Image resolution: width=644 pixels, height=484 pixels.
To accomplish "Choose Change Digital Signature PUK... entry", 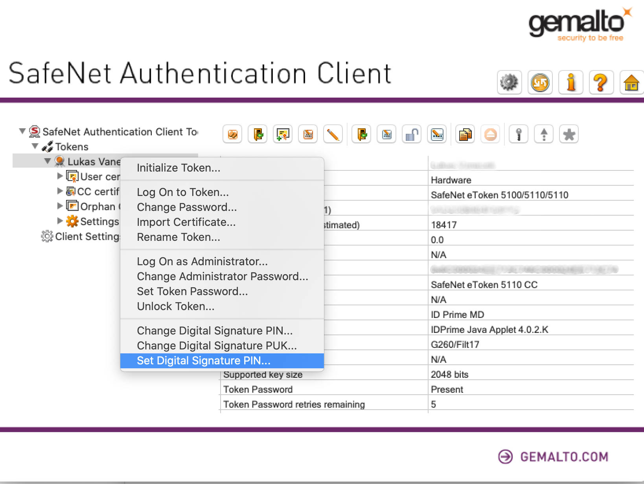I will pyautogui.click(x=222, y=346).
